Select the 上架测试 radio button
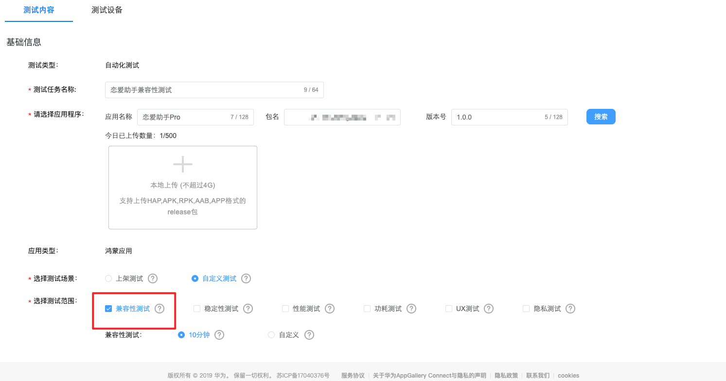 [x=108, y=278]
